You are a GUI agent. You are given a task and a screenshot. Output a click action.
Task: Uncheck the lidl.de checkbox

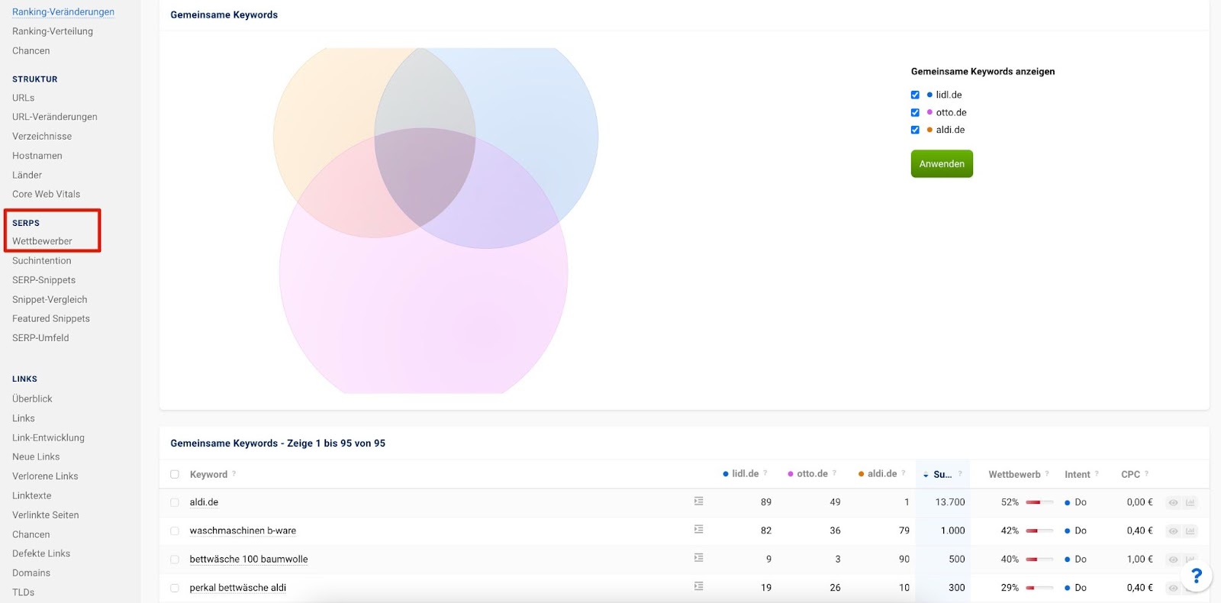pyautogui.click(x=915, y=95)
